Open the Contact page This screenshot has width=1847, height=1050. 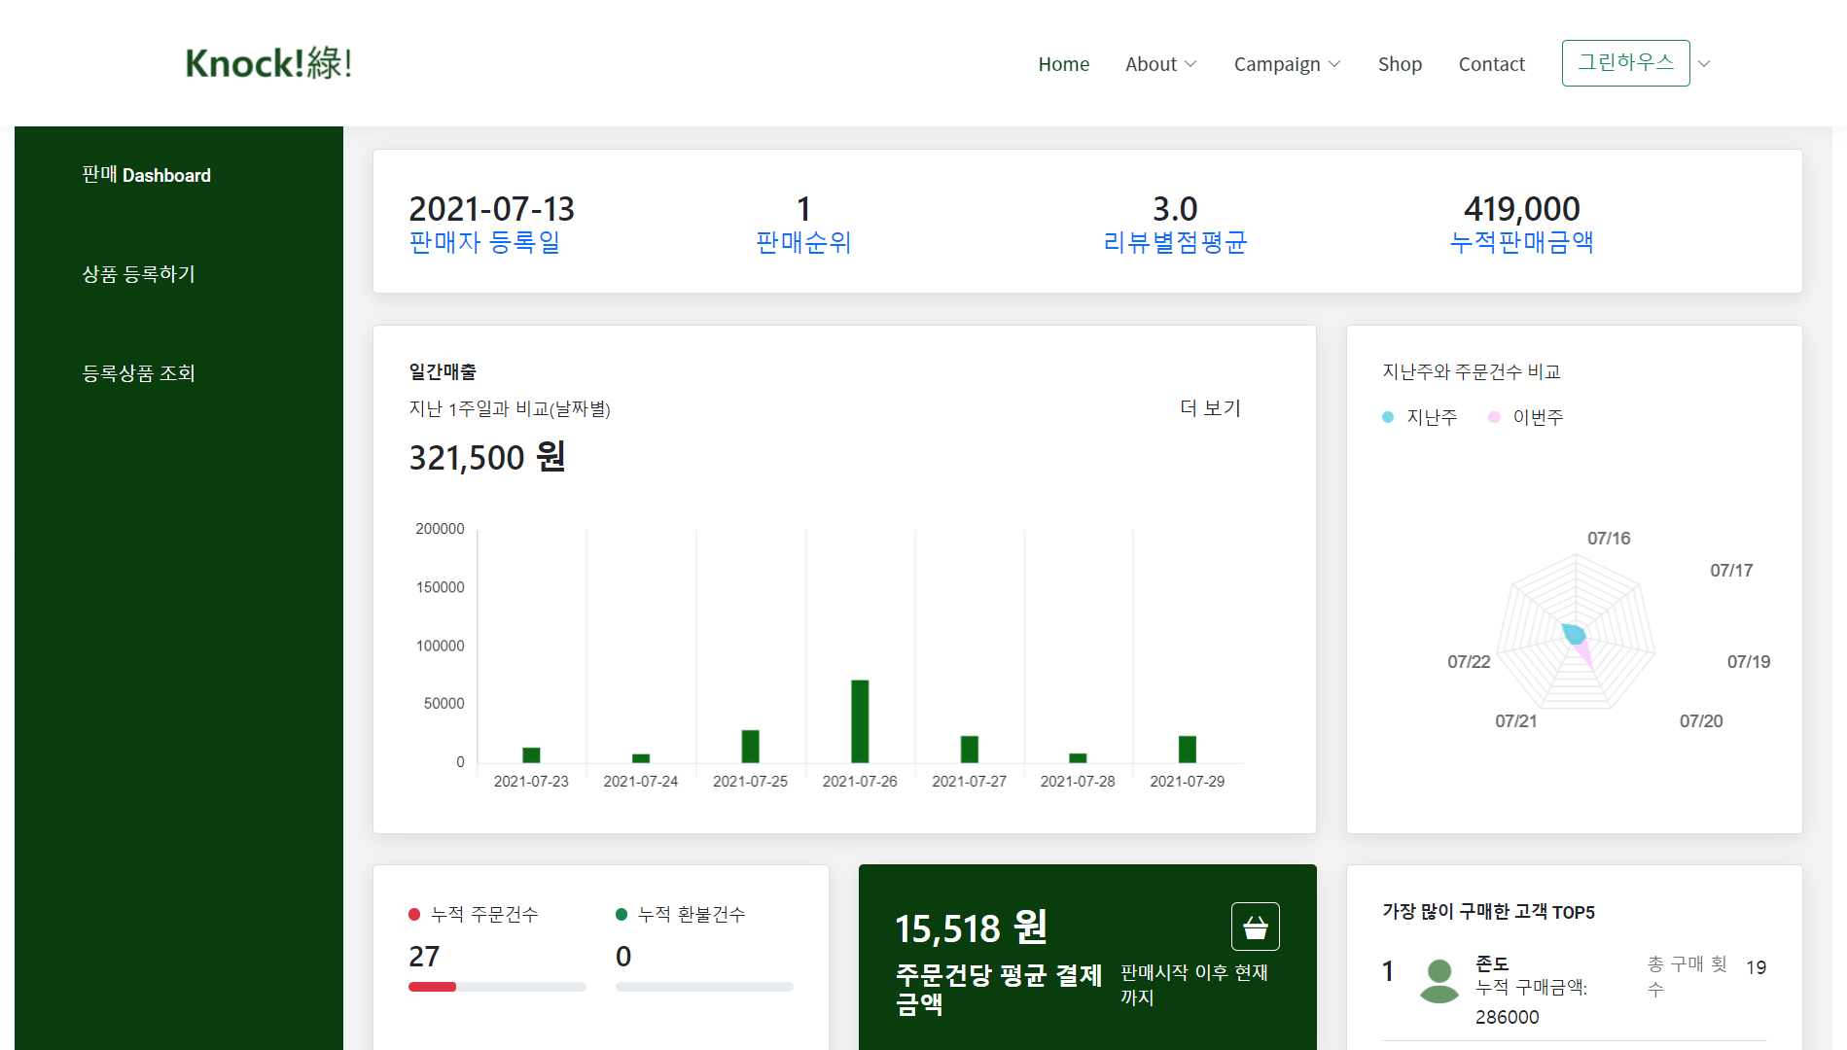(x=1491, y=64)
